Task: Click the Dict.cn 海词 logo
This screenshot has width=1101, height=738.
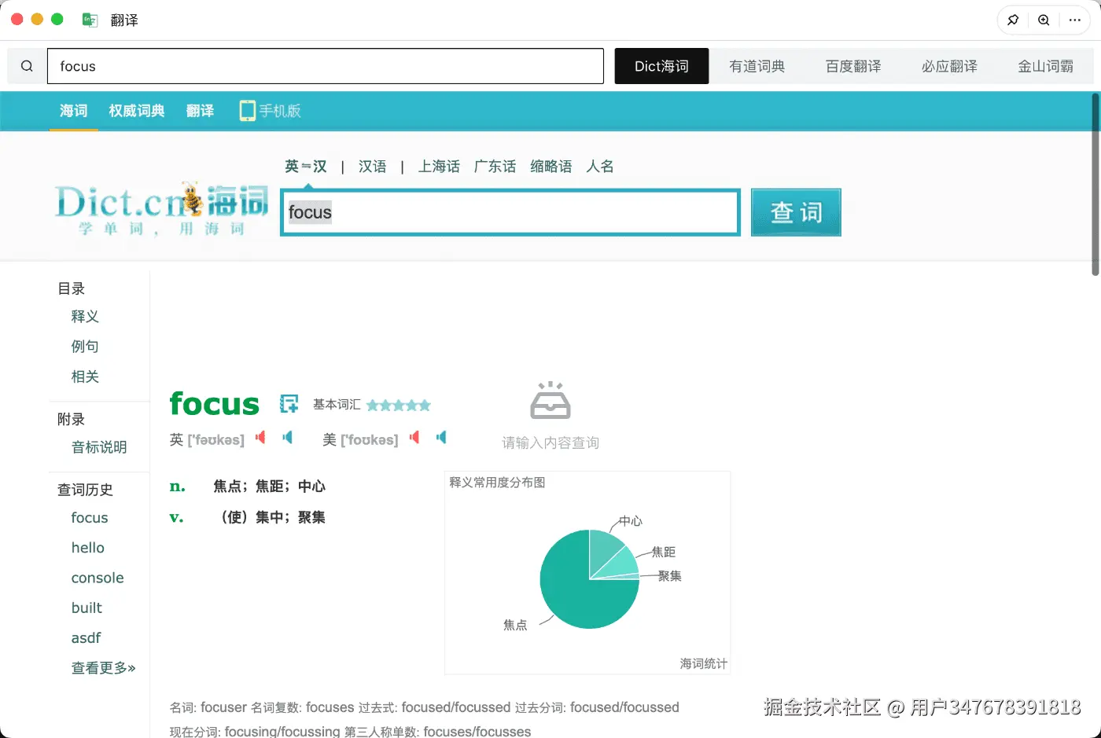Action: (x=161, y=208)
